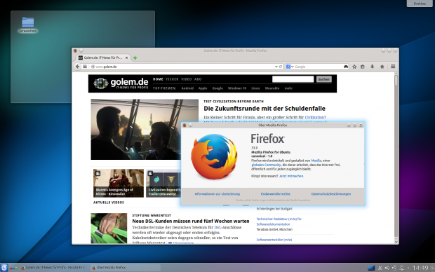Go to the Firefox home page icon
The height and width of the screenshot is (272, 435).
tap(382, 67)
